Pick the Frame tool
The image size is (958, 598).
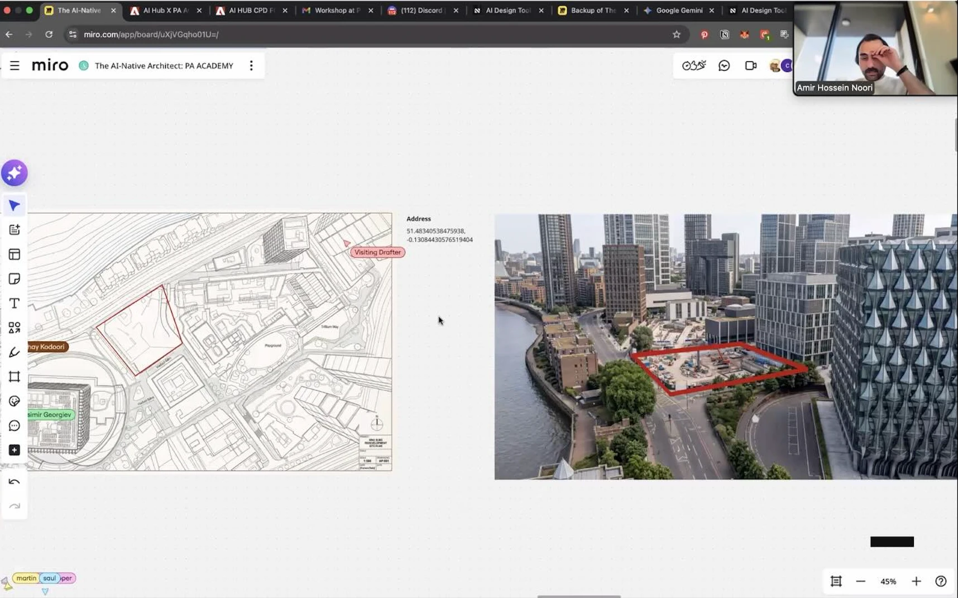[x=15, y=377]
